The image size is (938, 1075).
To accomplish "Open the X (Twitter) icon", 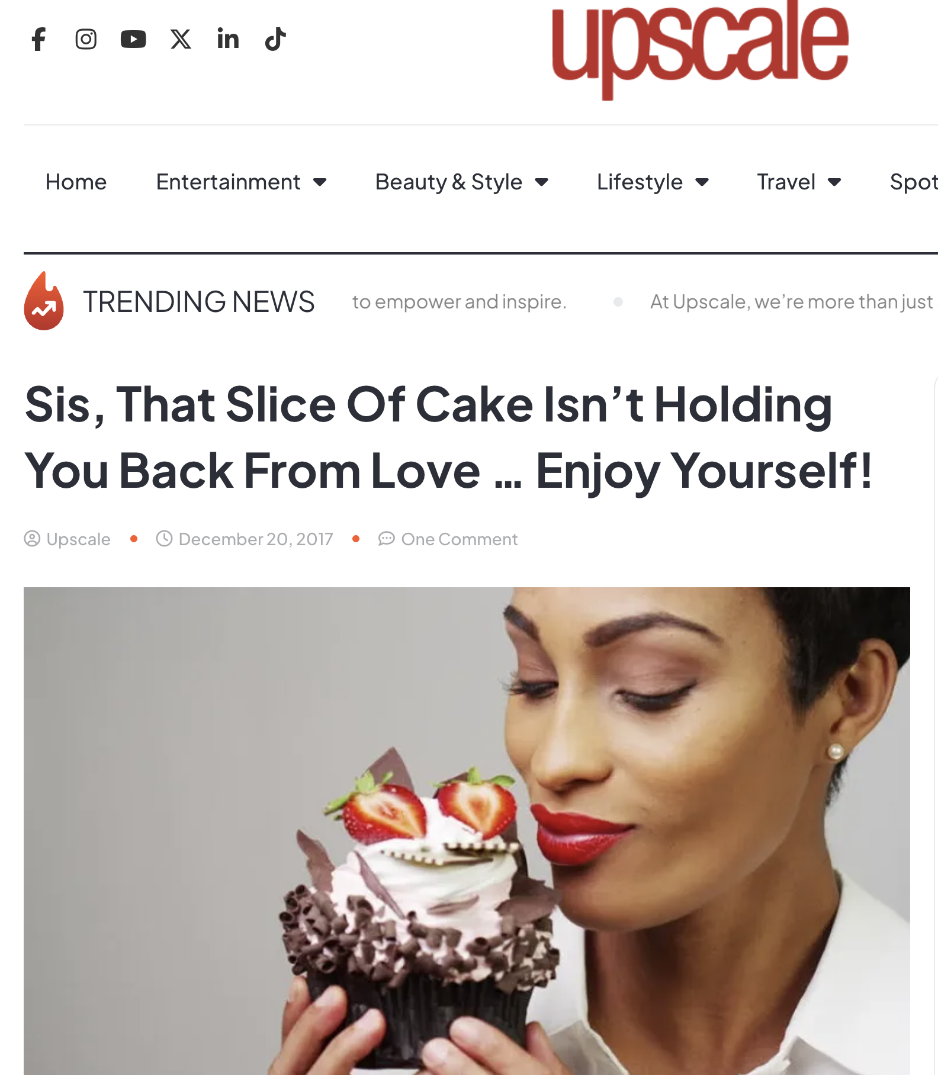I will click(181, 39).
